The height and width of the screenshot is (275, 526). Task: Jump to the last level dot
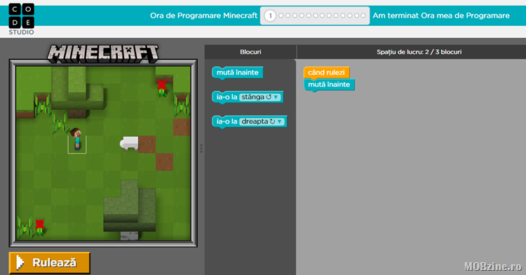click(363, 15)
